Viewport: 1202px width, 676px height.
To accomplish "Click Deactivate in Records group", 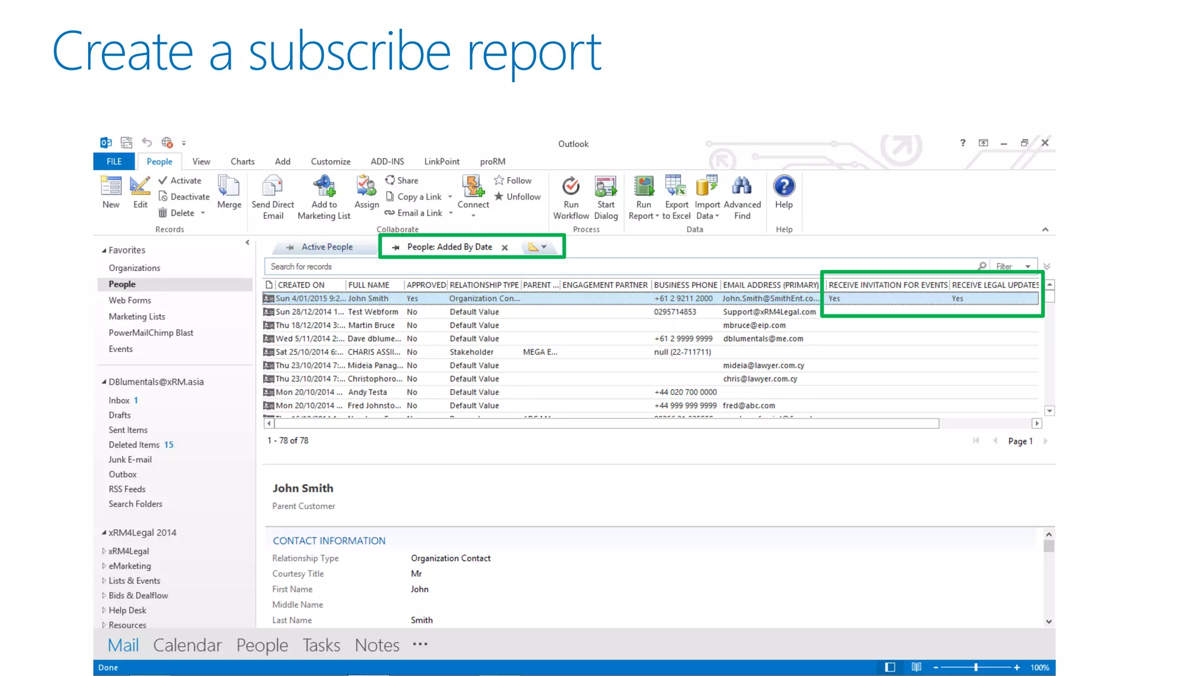I will tap(184, 197).
